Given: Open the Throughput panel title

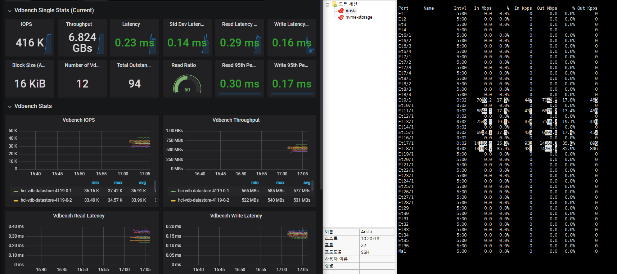Looking at the screenshot, I should pos(79,24).
